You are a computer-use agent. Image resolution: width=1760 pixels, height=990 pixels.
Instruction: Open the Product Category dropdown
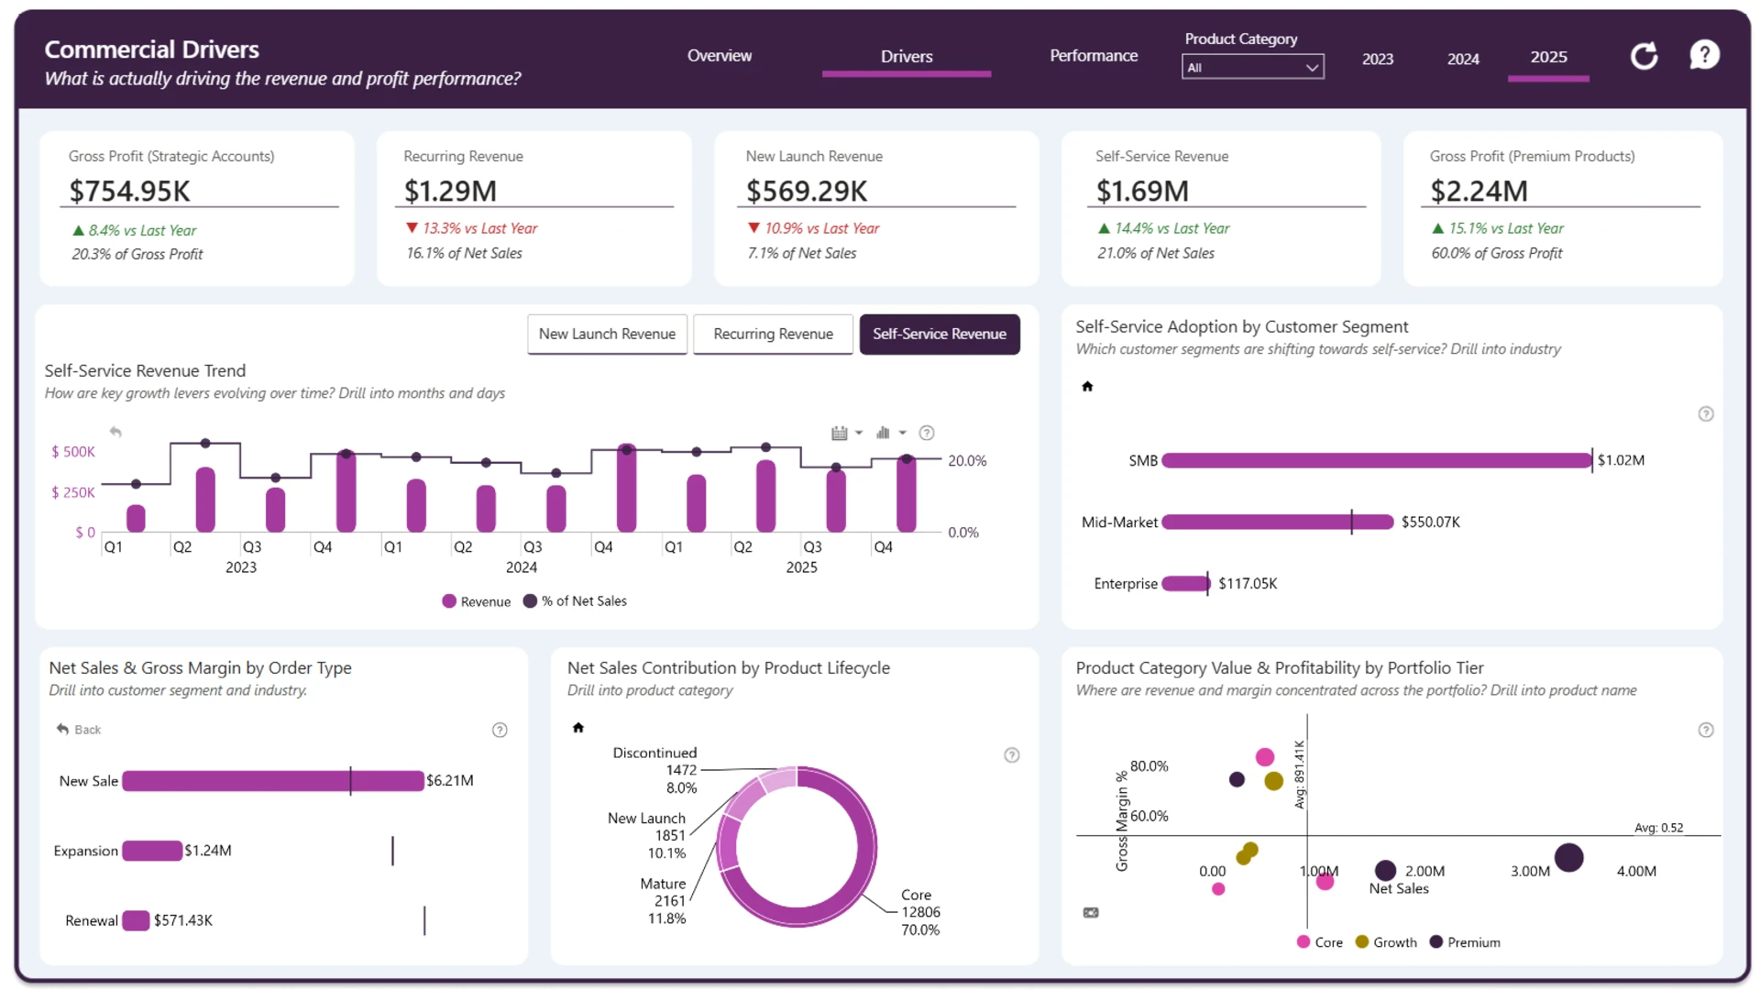1252,67
